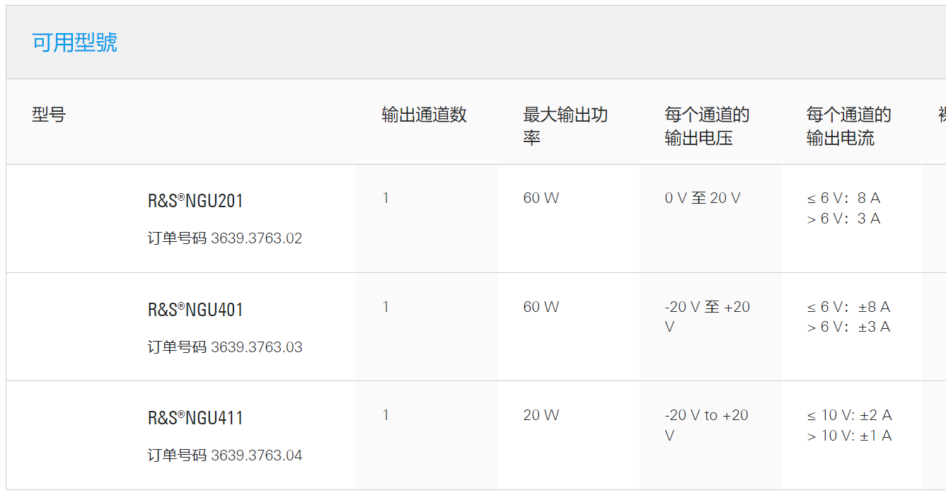Click the -20 V 至 +20 V voltage cell
The image size is (946, 500).
[708, 317]
